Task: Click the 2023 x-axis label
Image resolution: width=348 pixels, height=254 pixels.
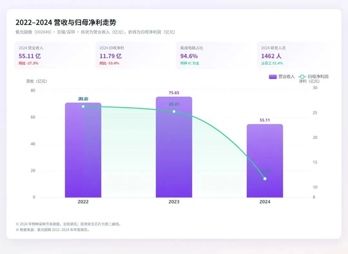Action: coord(174,202)
